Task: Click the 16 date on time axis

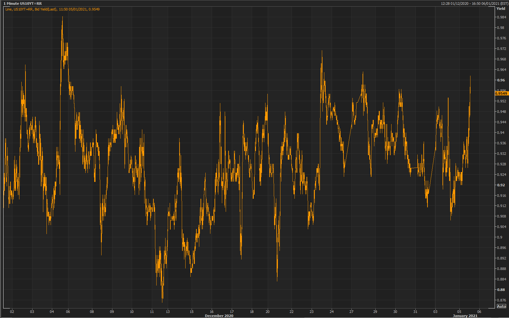Action: (212, 312)
